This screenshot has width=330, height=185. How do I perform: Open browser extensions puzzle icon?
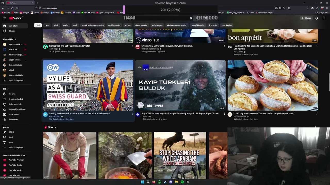point(317,8)
